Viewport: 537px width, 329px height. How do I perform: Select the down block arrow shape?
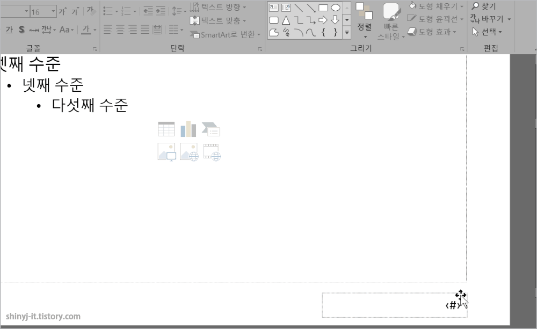click(335, 20)
